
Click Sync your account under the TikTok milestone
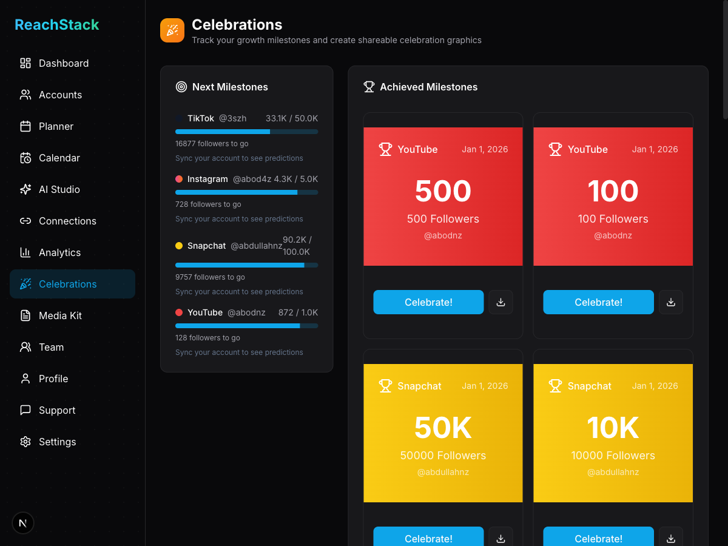(239, 158)
